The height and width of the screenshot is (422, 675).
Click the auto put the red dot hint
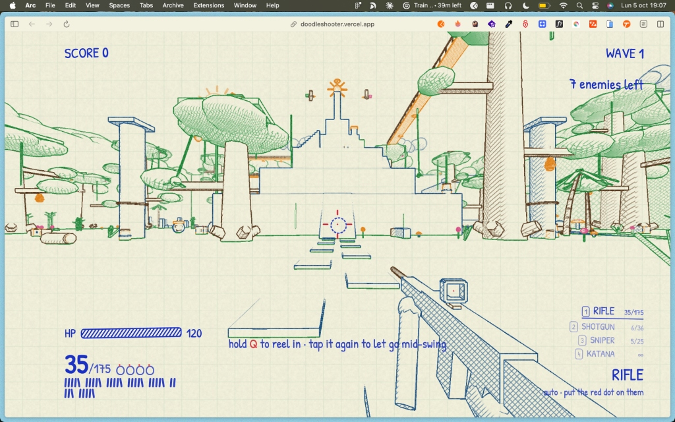click(x=594, y=392)
